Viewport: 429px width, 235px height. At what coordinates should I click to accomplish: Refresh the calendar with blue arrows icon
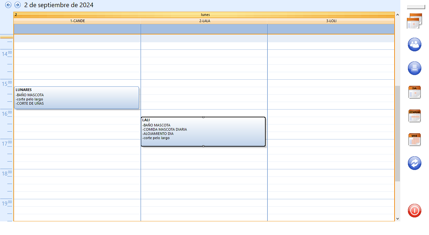point(414,163)
